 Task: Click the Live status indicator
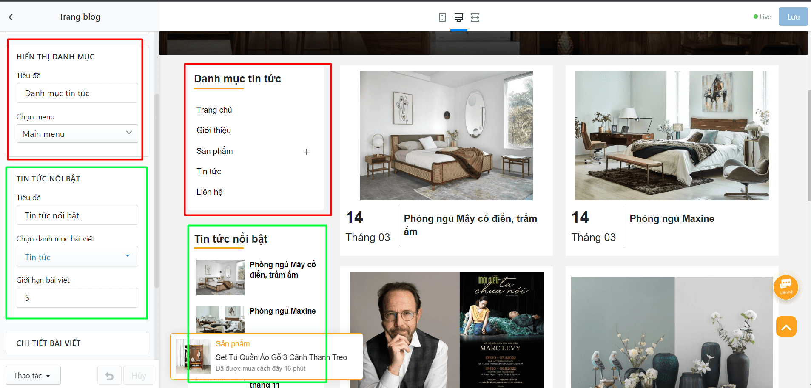762,17
